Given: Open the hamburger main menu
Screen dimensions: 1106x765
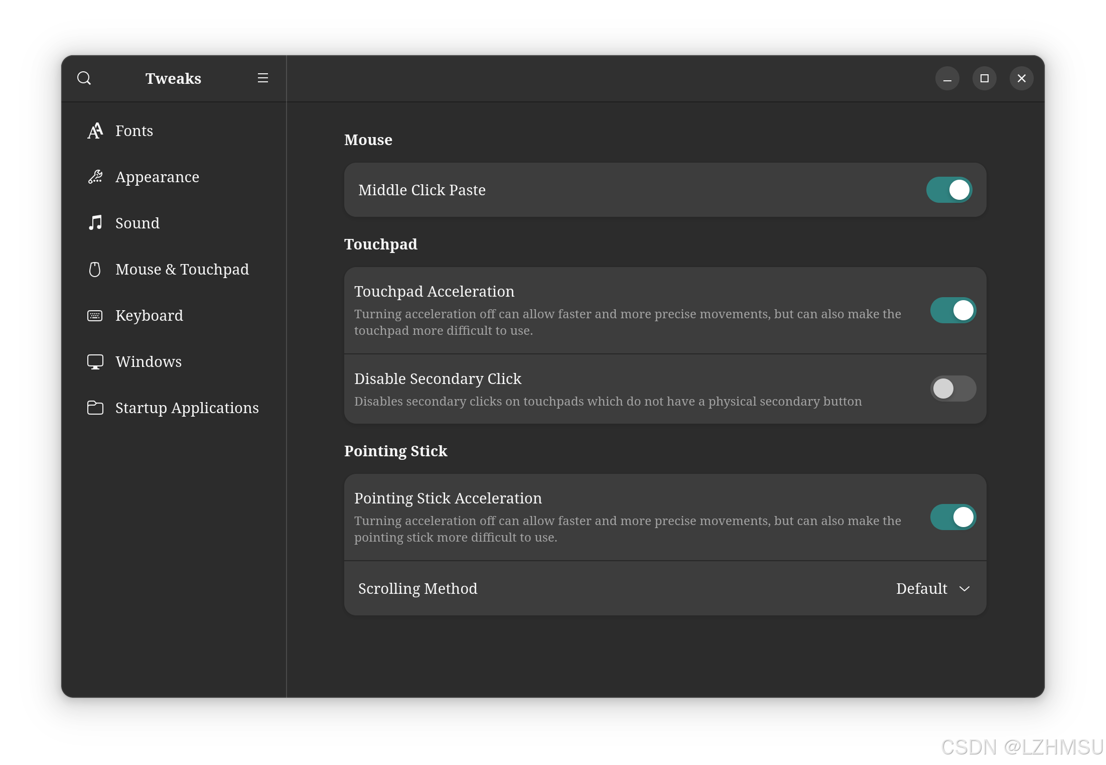Looking at the screenshot, I should pyautogui.click(x=262, y=78).
